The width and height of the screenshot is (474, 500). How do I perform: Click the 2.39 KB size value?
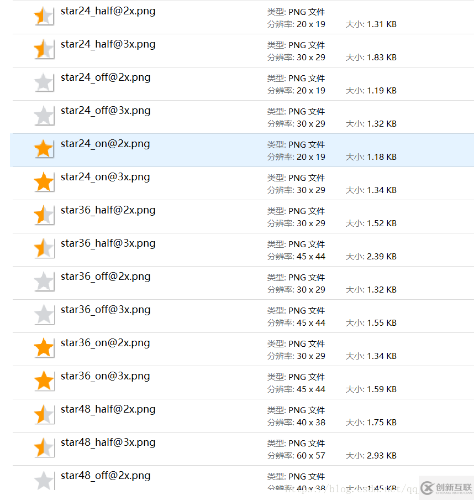pos(382,257)
